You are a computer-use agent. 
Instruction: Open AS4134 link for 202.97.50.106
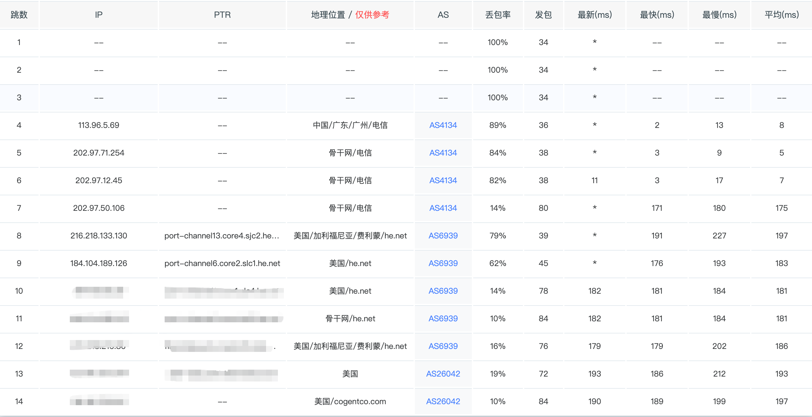pyautogui.click(x=443, y=208)
